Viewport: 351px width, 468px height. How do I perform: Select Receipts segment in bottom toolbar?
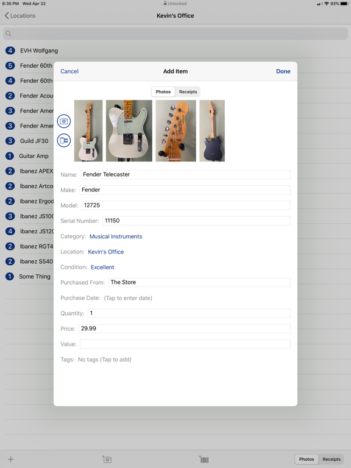click(331, 459)
